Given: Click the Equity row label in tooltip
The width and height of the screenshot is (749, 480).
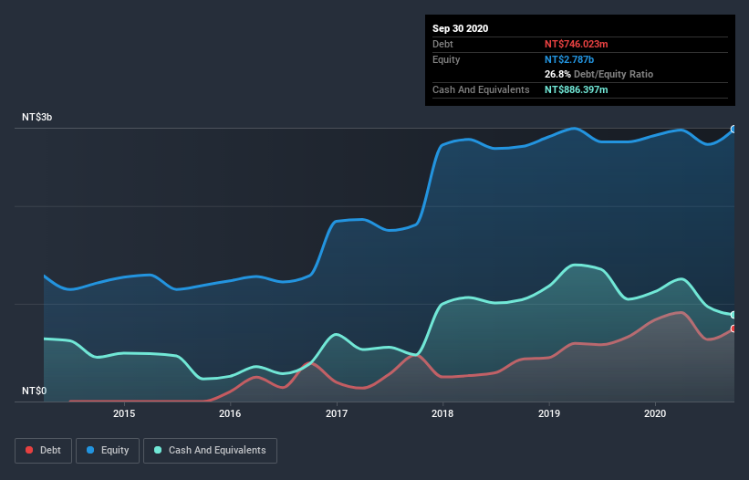Looking at the screenshot, I should (x=446, y=59).
